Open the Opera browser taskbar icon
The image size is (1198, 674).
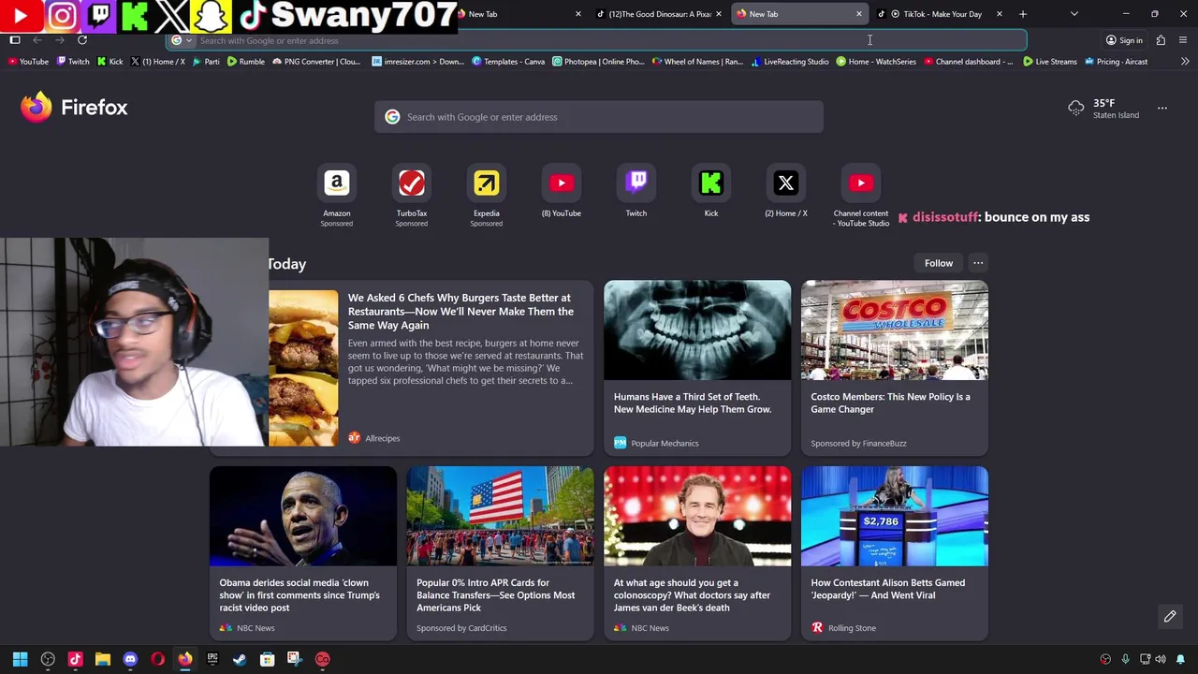(157, 659)
